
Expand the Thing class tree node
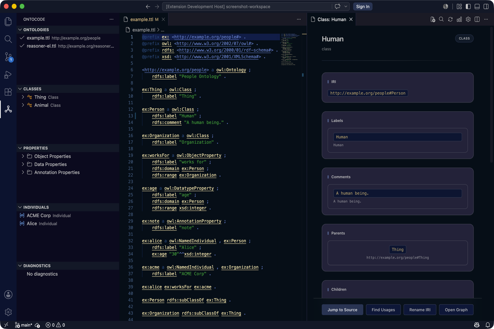pyautogui.click(x=23, y=97)
